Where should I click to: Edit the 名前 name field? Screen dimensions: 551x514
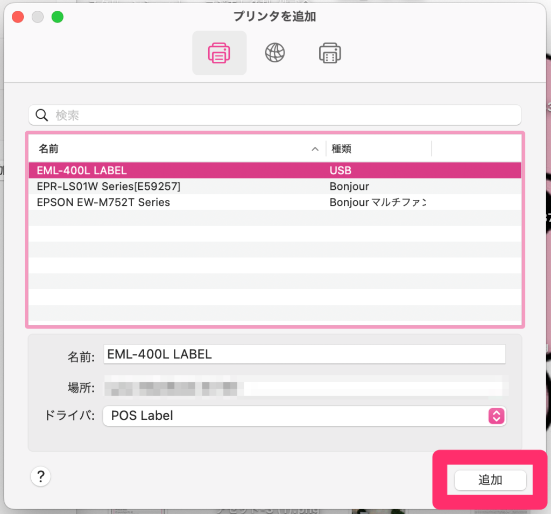[x=305, y=354]
